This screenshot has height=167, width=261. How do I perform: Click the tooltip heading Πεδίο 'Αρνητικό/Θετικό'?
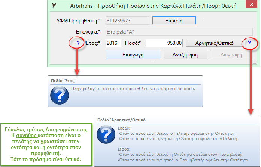[121, 120]
